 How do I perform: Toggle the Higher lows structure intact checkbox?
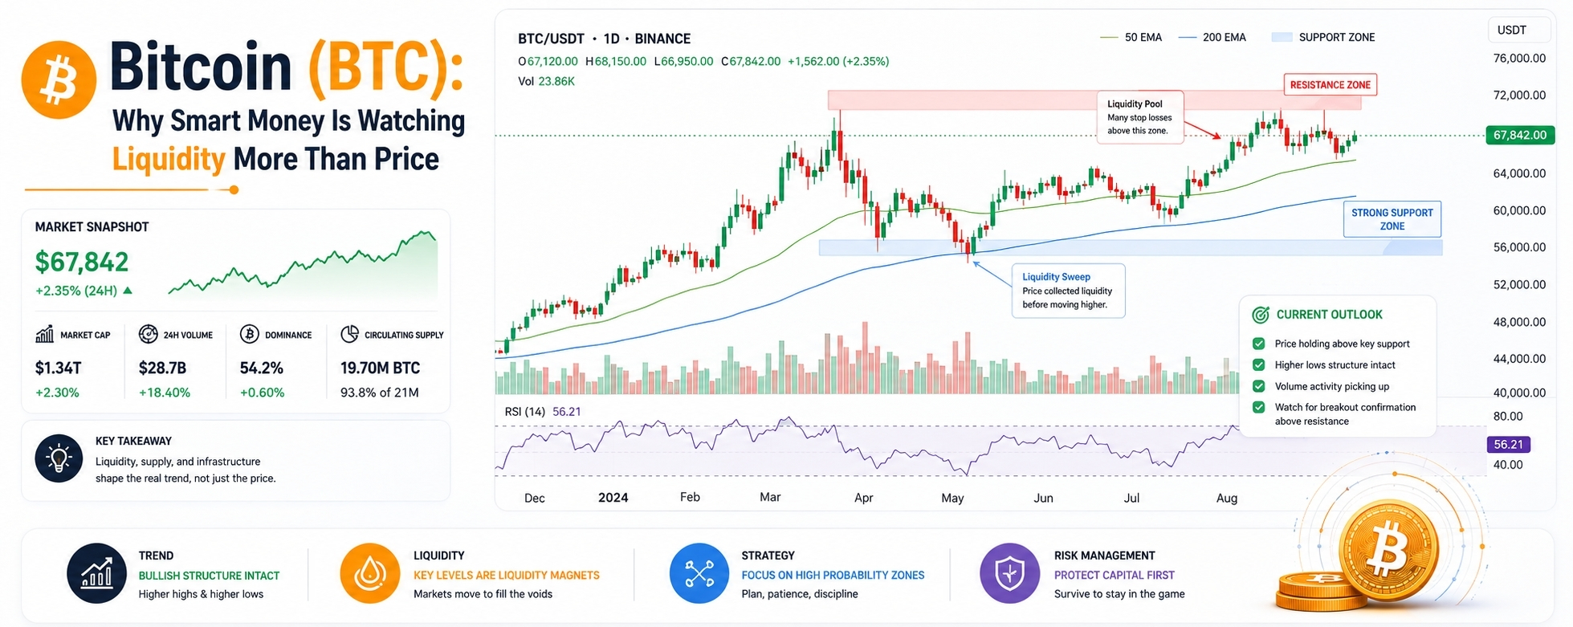pyautogui.click(x=1259, y=364)
